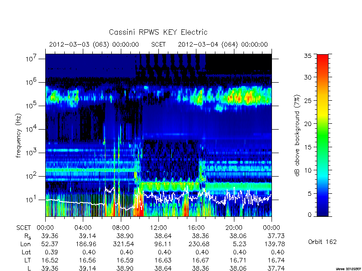Click the end date '2012-03-04 (064) 00:00:00'
Screen dimensions: 362x271
223,44
